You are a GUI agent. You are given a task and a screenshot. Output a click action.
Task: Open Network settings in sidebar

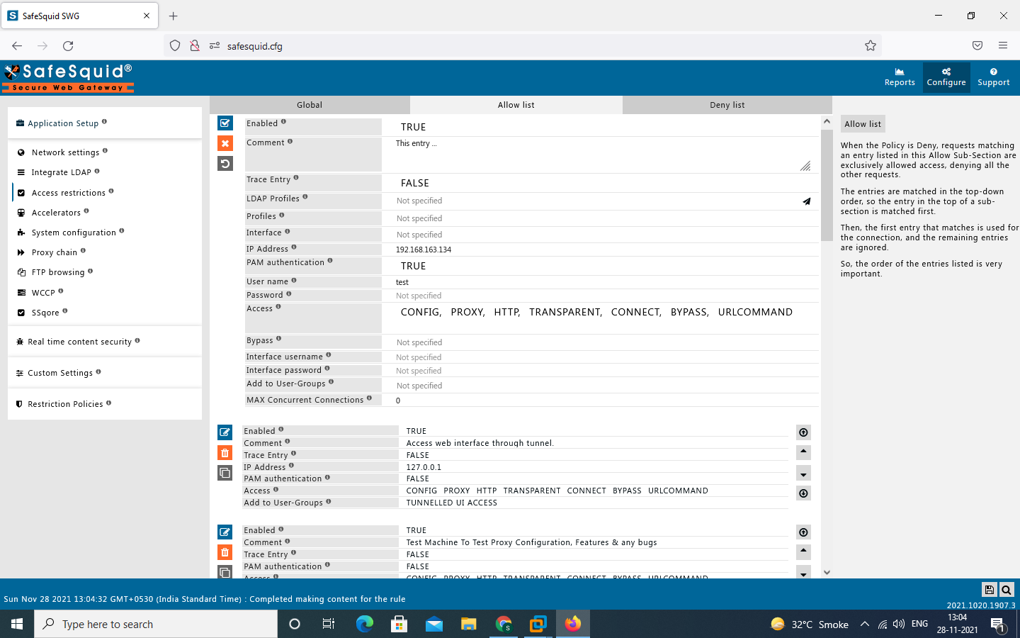[x=65, y=152]
